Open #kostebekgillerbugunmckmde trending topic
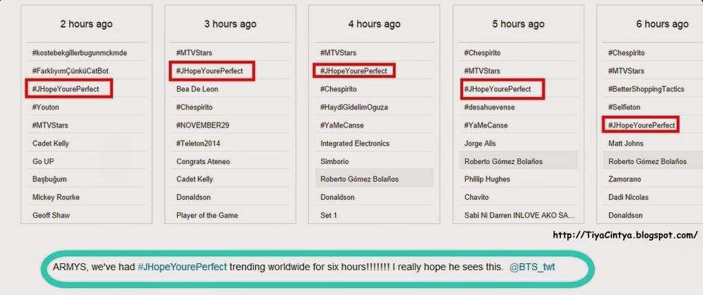703x295 pixels. click(x=79, y=53)
